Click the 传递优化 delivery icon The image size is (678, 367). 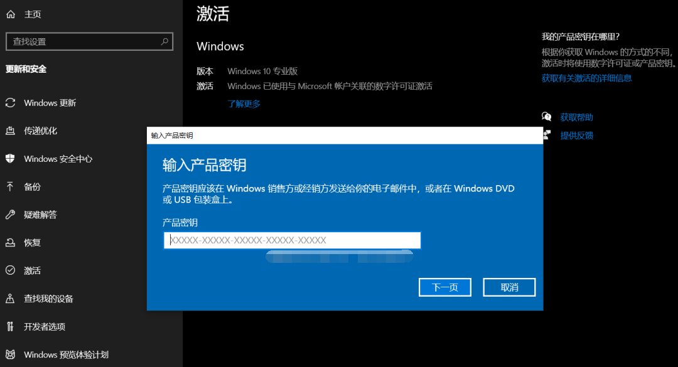(11, 130)
